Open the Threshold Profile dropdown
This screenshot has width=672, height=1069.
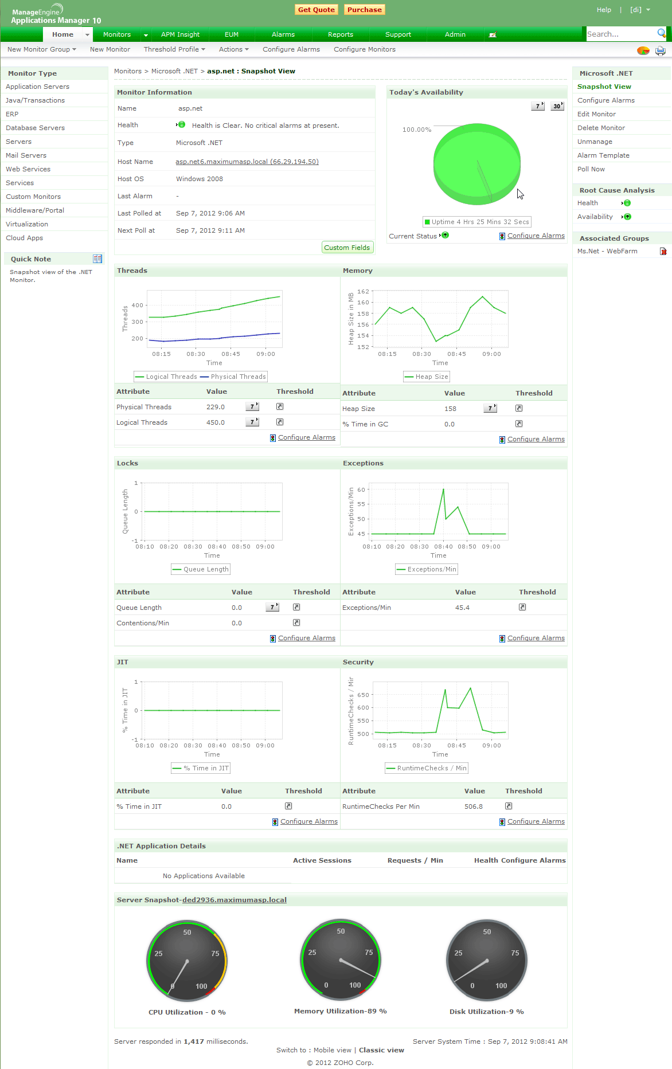174,49
